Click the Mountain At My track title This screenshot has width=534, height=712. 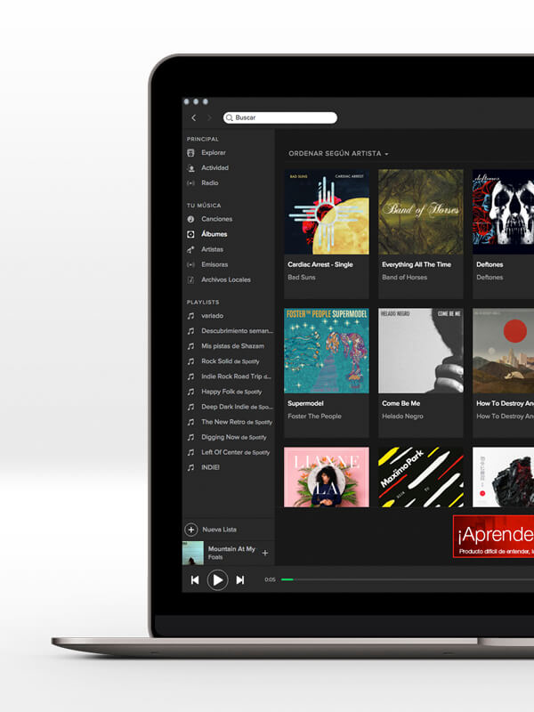point(231,549)
